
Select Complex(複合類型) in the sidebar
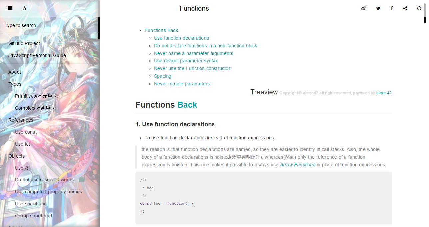[x=35, y=108]
